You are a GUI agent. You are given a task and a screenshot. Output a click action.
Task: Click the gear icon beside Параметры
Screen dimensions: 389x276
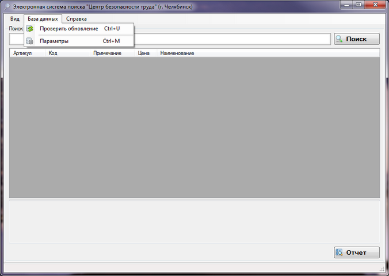tap(30, 41)
